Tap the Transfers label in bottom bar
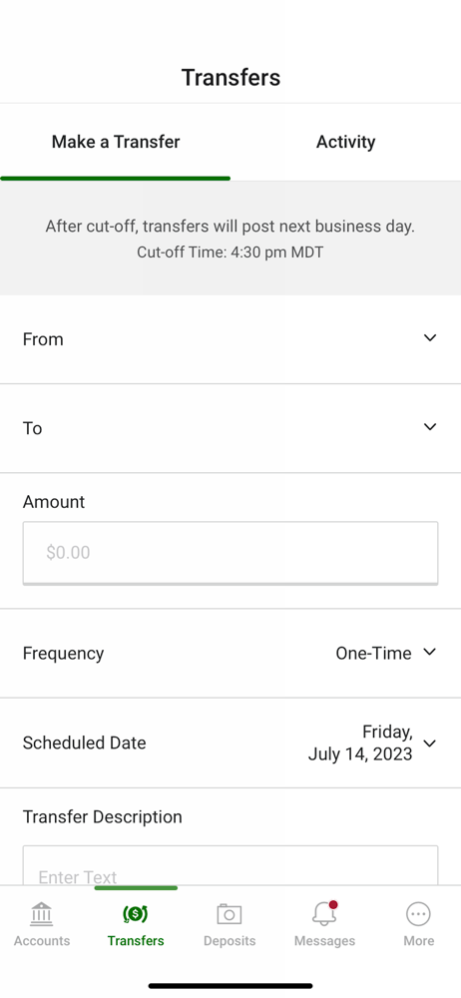 (x=136, y=941)
